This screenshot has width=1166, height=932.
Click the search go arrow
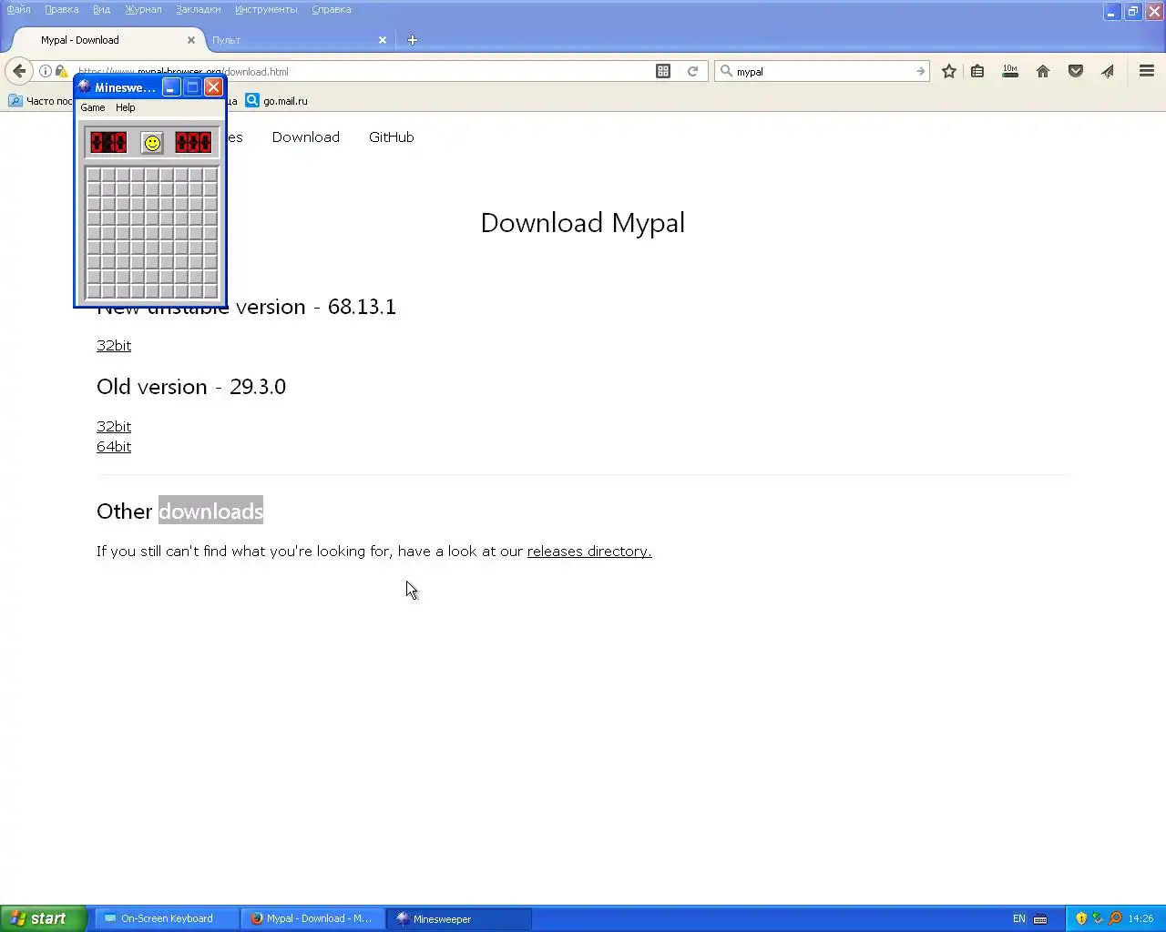pos(920,71)
